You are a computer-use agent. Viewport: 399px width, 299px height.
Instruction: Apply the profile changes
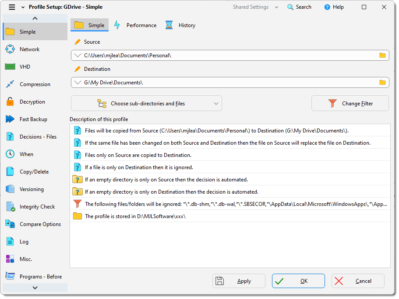[239, 281]
